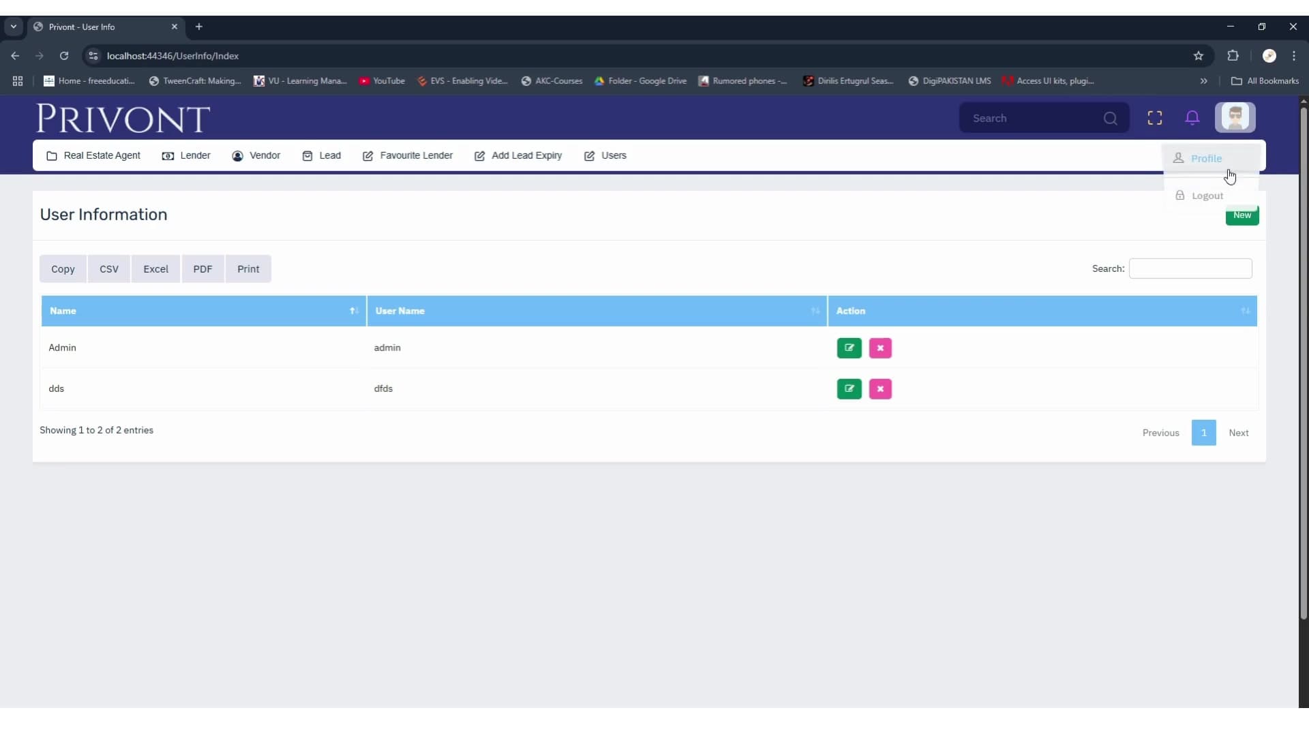
Task: Sort table by User Name column
Action: click(x=597, y=311)
